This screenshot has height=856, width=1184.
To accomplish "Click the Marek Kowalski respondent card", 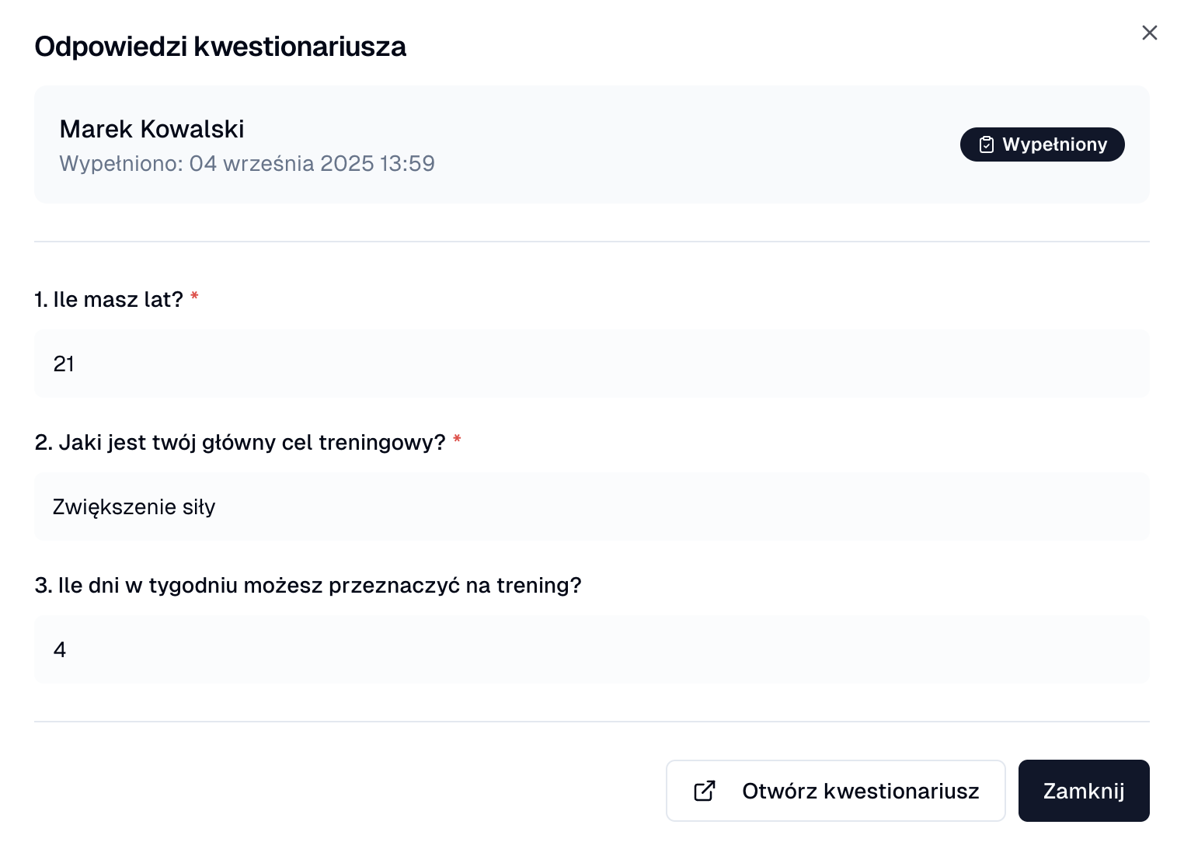I will click(x=590, y=144).
